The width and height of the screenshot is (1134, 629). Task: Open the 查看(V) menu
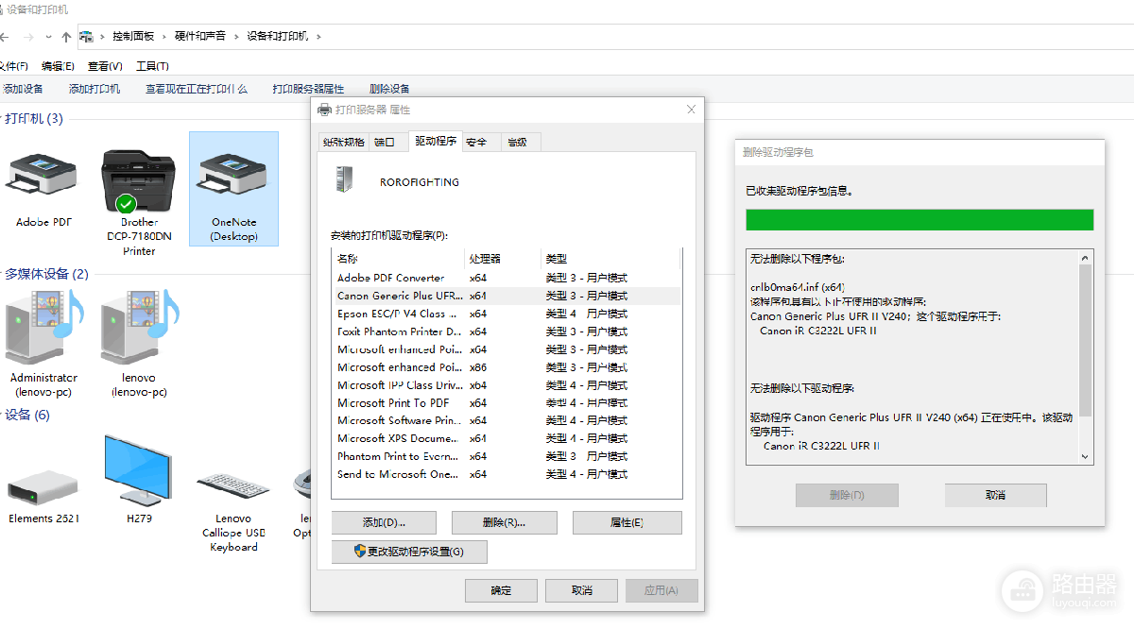coord(105,66)
